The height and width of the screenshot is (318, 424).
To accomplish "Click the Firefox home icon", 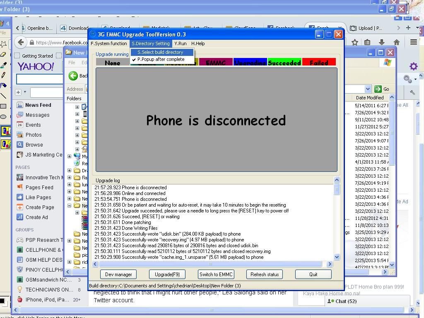I will (x=396, y=42).
